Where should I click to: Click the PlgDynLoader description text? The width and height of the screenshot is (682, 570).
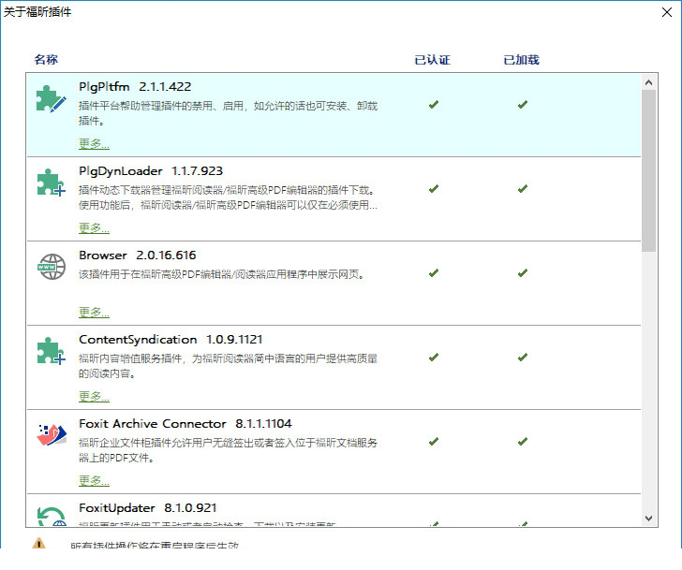(x=228, y=197)
